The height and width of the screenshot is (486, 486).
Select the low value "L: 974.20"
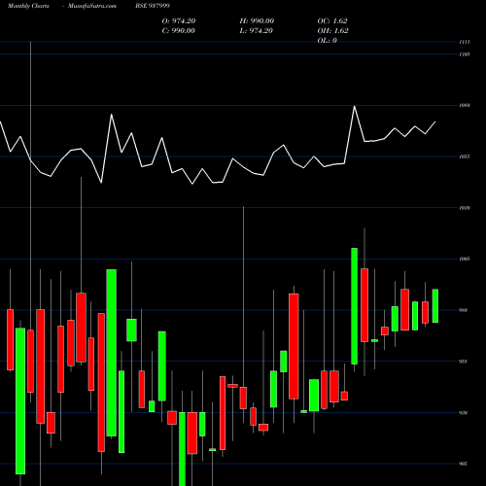click(257, 31)
